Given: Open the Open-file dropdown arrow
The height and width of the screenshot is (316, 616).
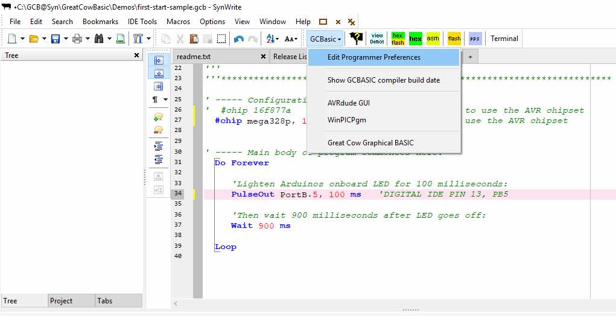Looking at the screenshot, I should tap(44, 39).
